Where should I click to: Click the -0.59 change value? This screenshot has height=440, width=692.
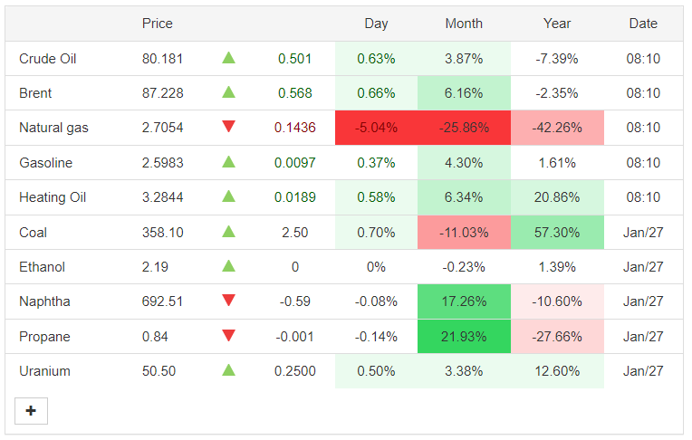pos(294,301)
